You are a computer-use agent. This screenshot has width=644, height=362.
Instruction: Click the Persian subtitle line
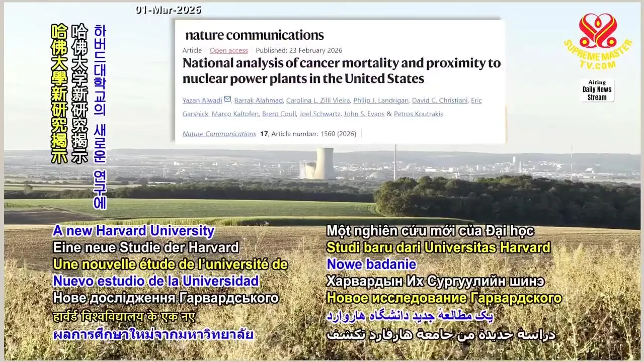(410, 316)
